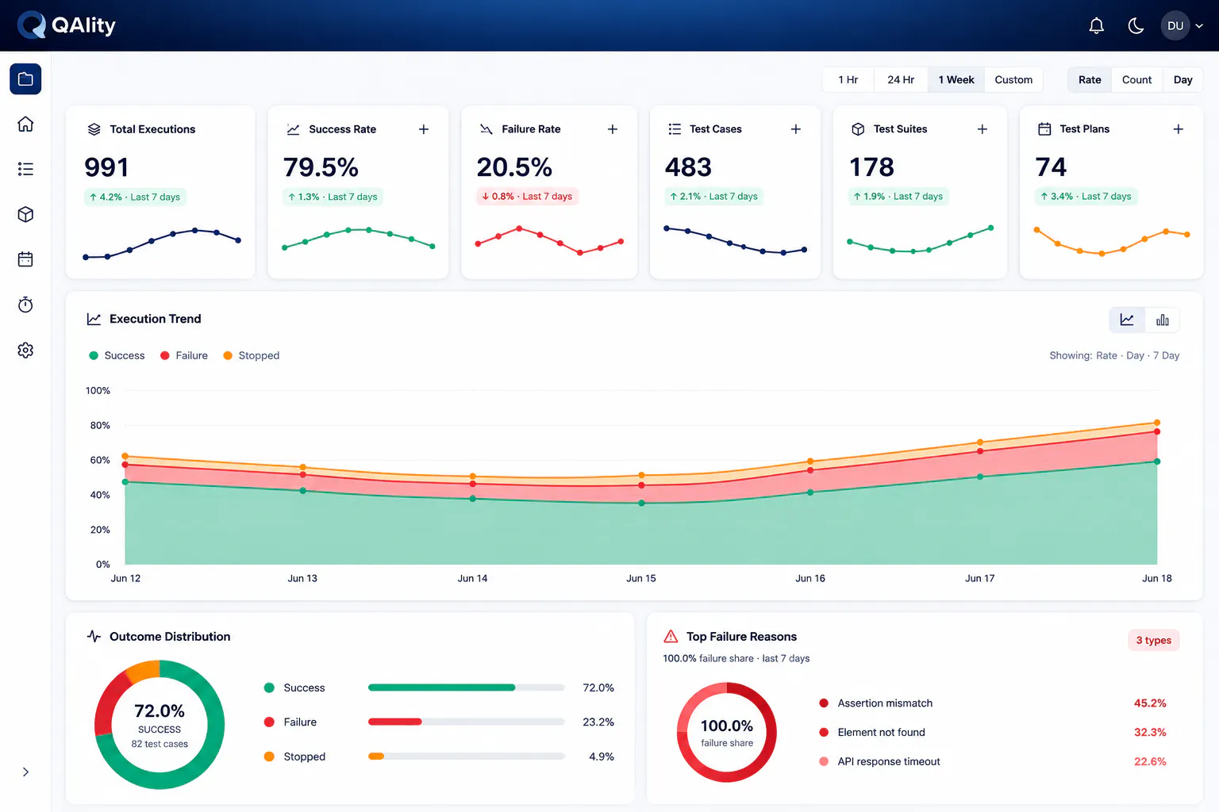
Task: Open the stopwatch icon in sidebar
Action: tap(25, 304)
